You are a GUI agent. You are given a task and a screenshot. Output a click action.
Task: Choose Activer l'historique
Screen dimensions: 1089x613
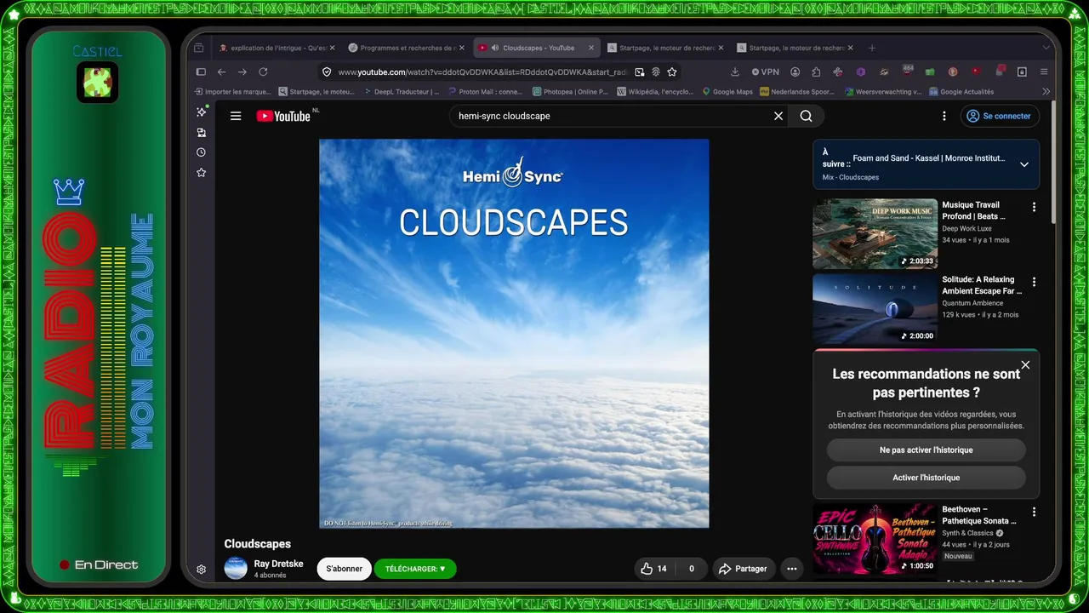pyautogui.click(x=926, y=478)
